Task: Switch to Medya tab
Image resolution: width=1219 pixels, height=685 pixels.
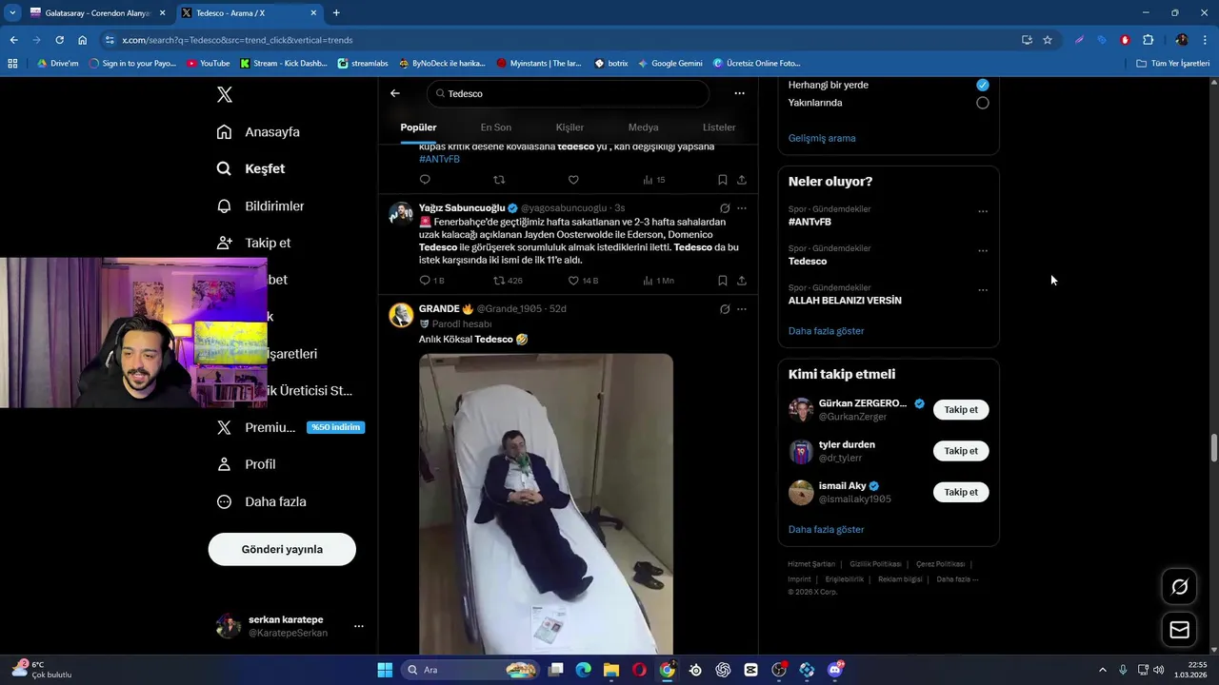Action: [643, 127]
